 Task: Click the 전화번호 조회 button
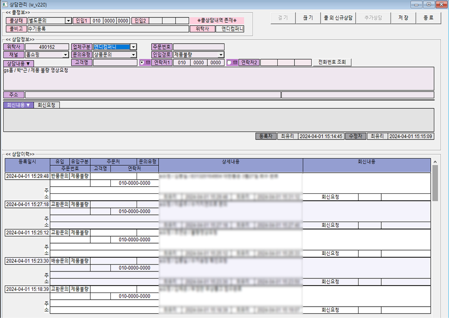[x=333, y=62]
